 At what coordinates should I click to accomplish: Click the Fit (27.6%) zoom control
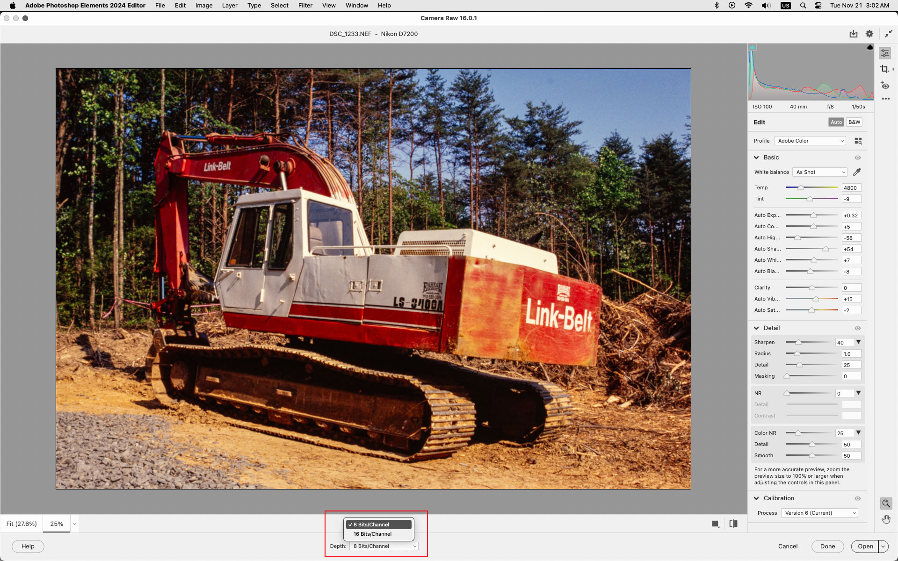[22, 524]
